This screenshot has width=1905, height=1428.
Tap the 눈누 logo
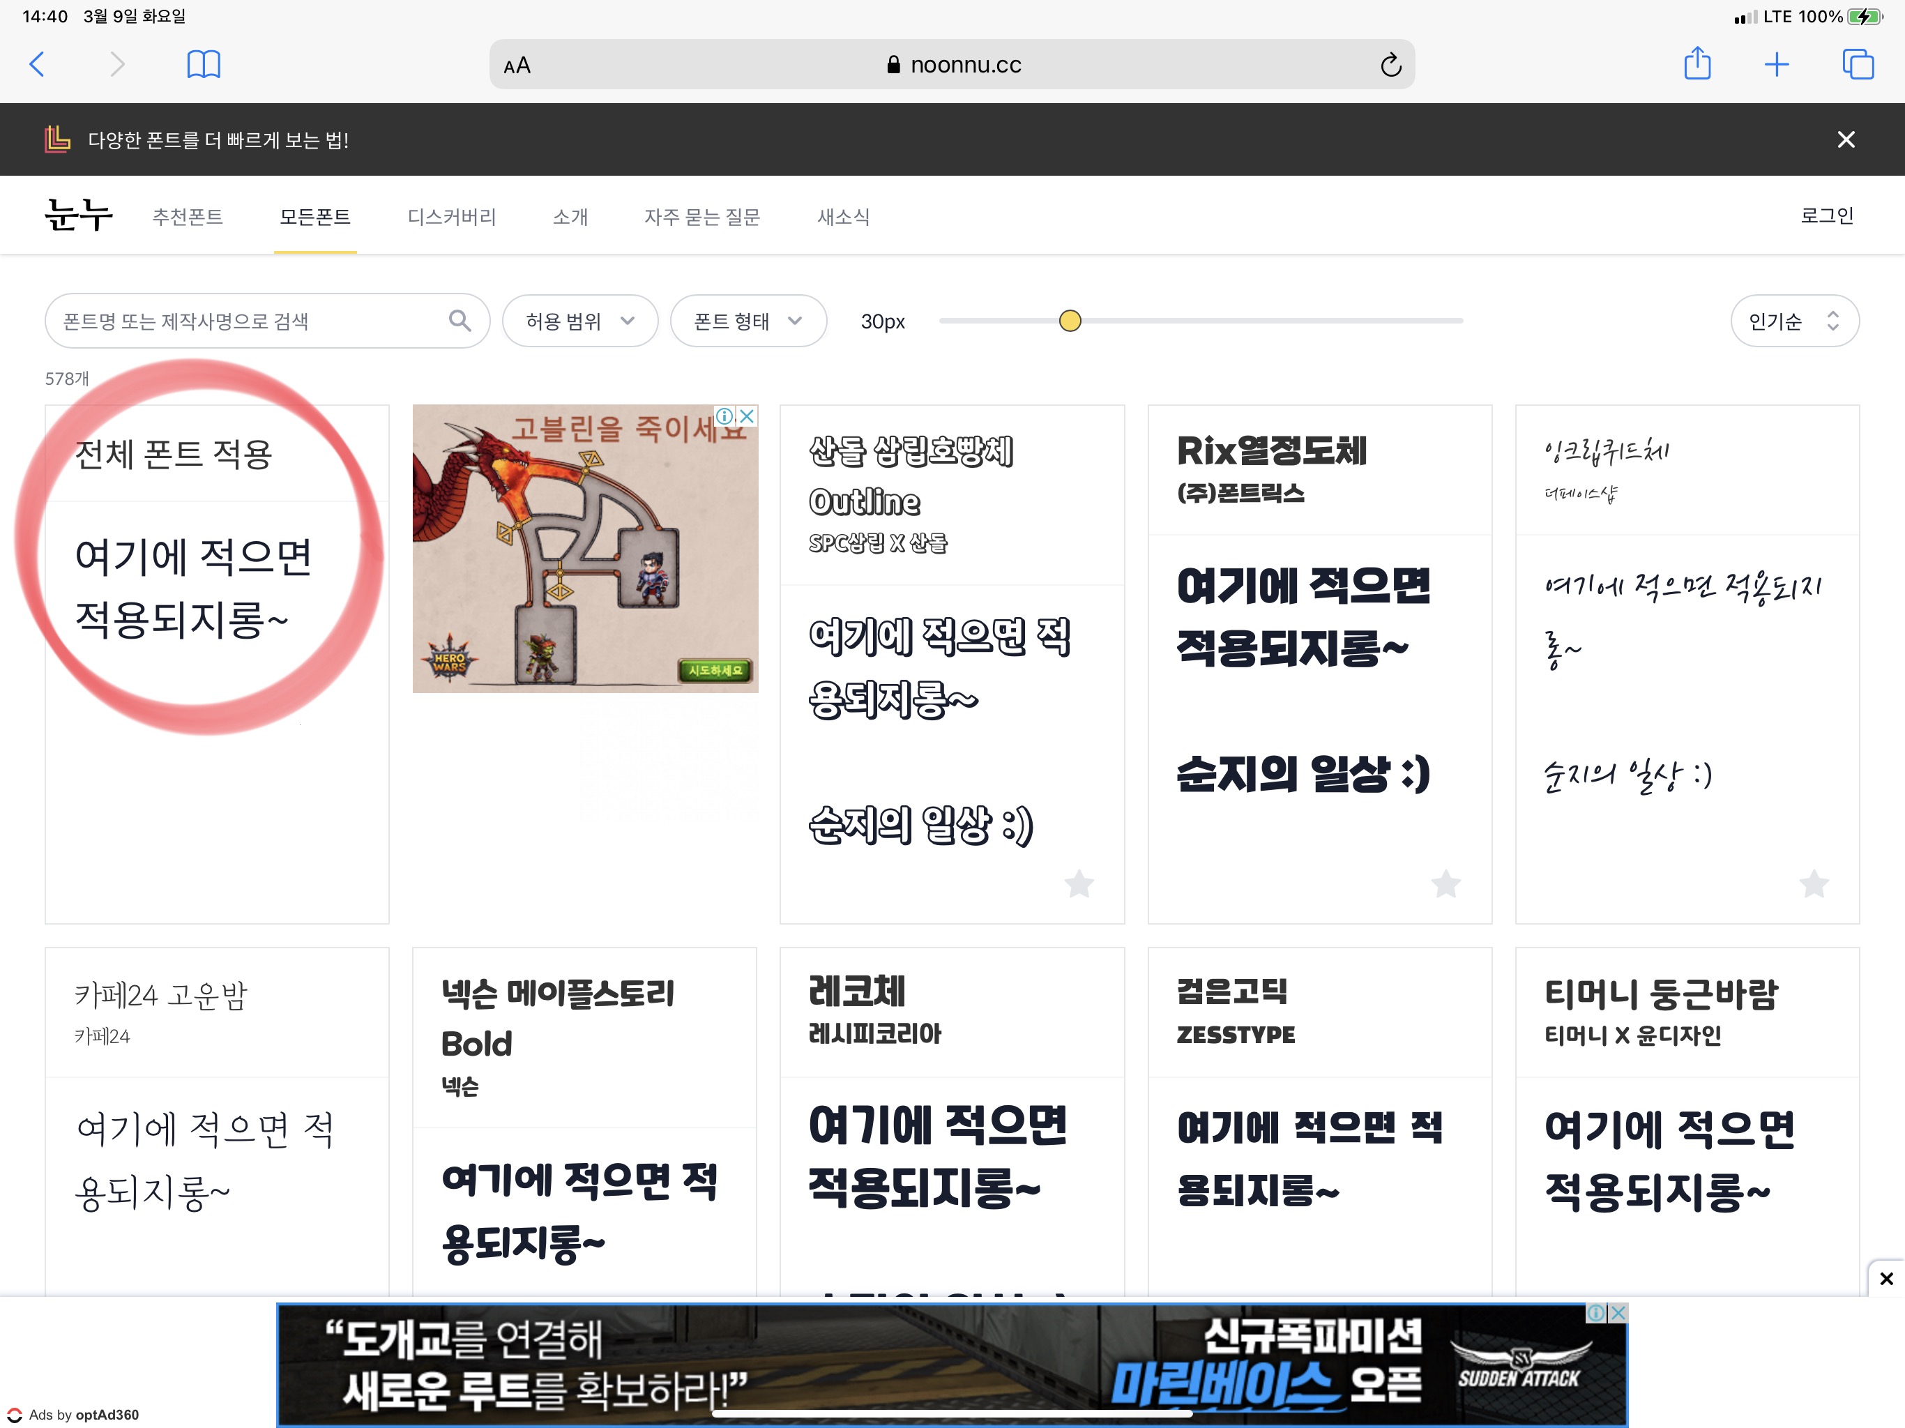click(78, 215)
